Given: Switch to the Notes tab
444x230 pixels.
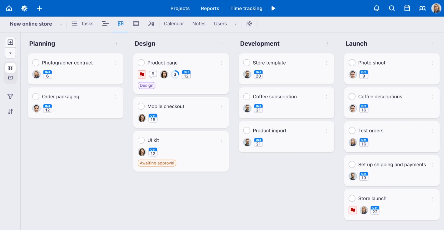Looking at the screenshot, I should [199, 24].
